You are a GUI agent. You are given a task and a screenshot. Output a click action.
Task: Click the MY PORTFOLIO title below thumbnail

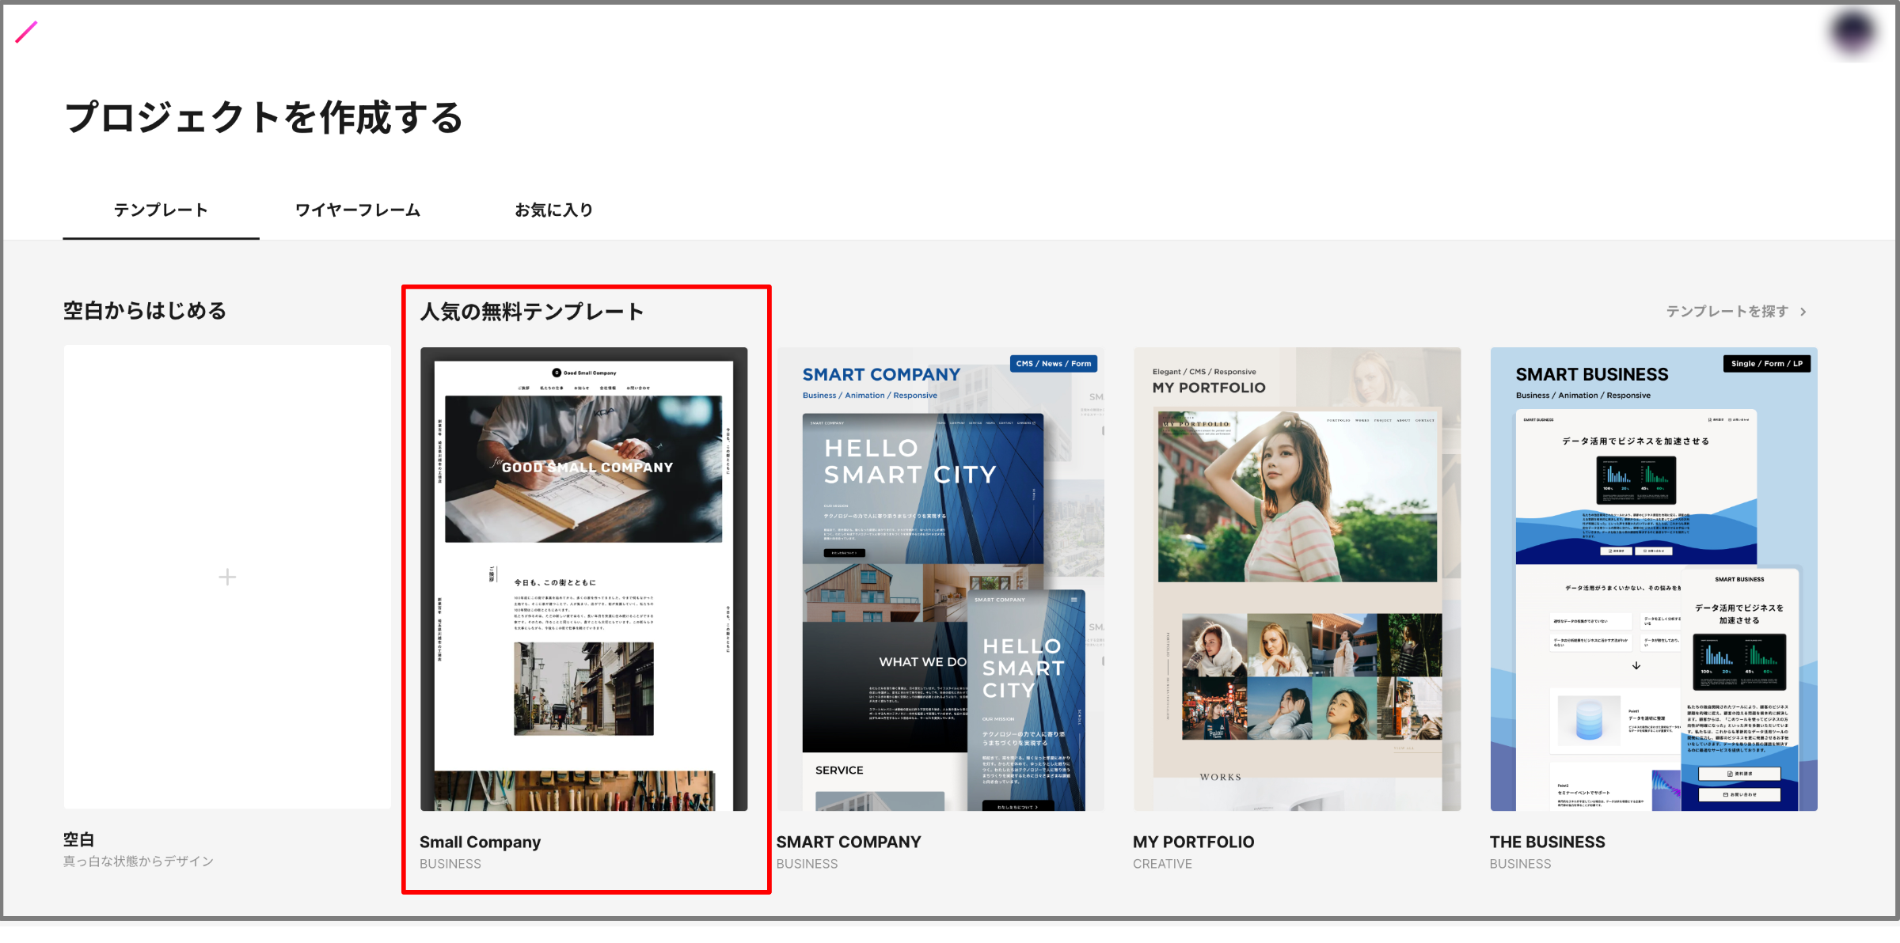click(x=1194, y=842)
